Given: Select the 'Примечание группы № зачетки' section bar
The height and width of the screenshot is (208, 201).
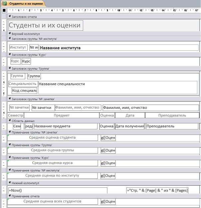Looking at the screenshot, I should click(x=104, y=132).
